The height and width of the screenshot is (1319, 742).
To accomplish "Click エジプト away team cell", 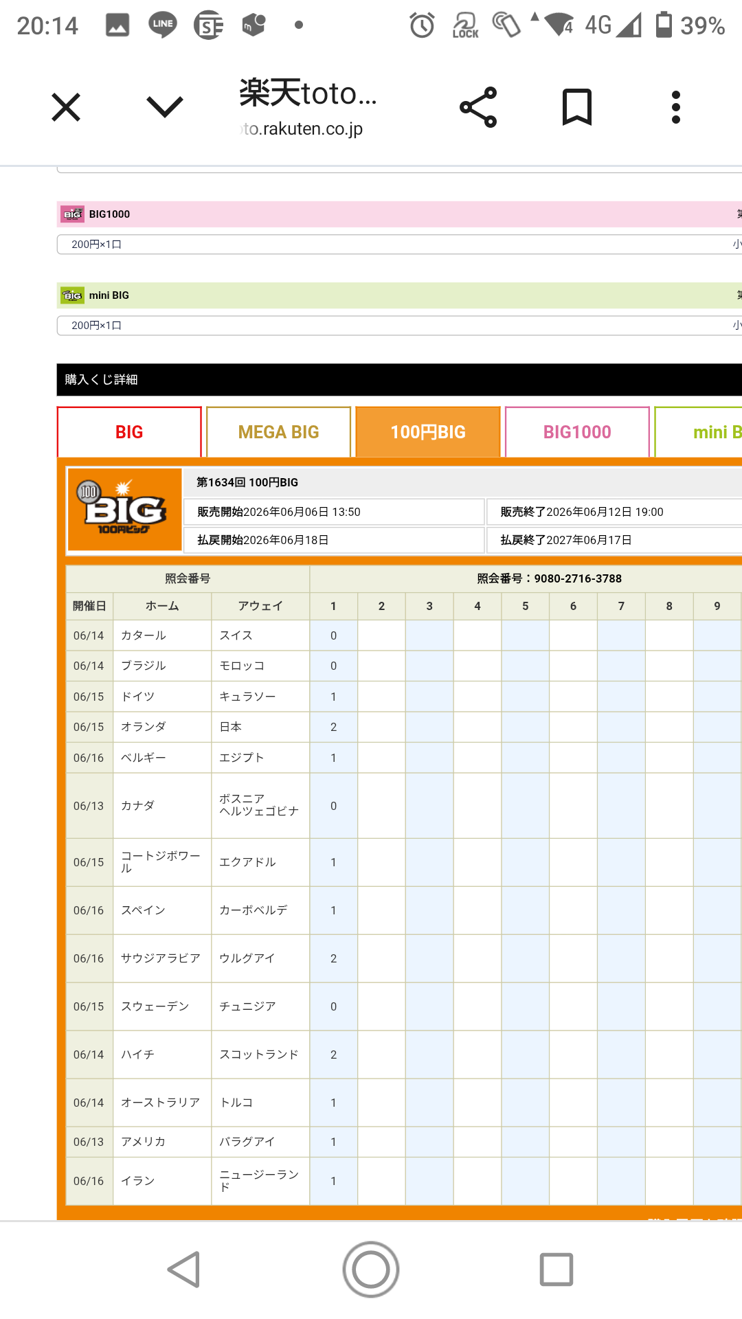I will point(260,758).
